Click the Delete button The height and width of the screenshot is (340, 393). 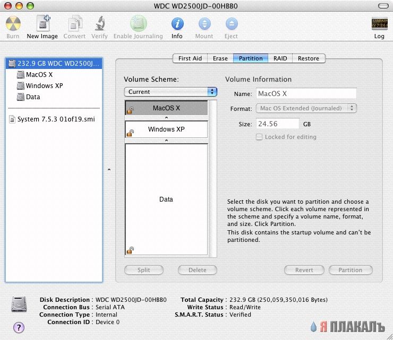click(198, 270)
